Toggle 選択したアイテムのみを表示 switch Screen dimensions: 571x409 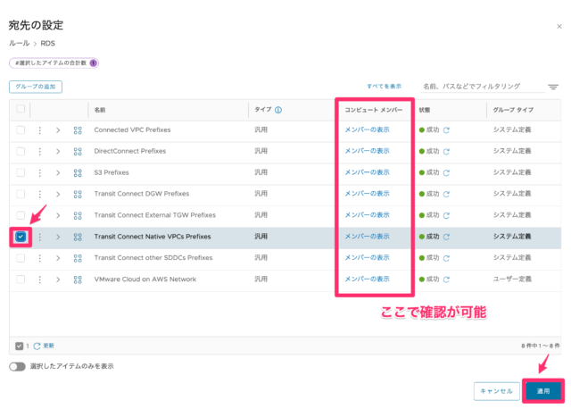click(17, 366)
